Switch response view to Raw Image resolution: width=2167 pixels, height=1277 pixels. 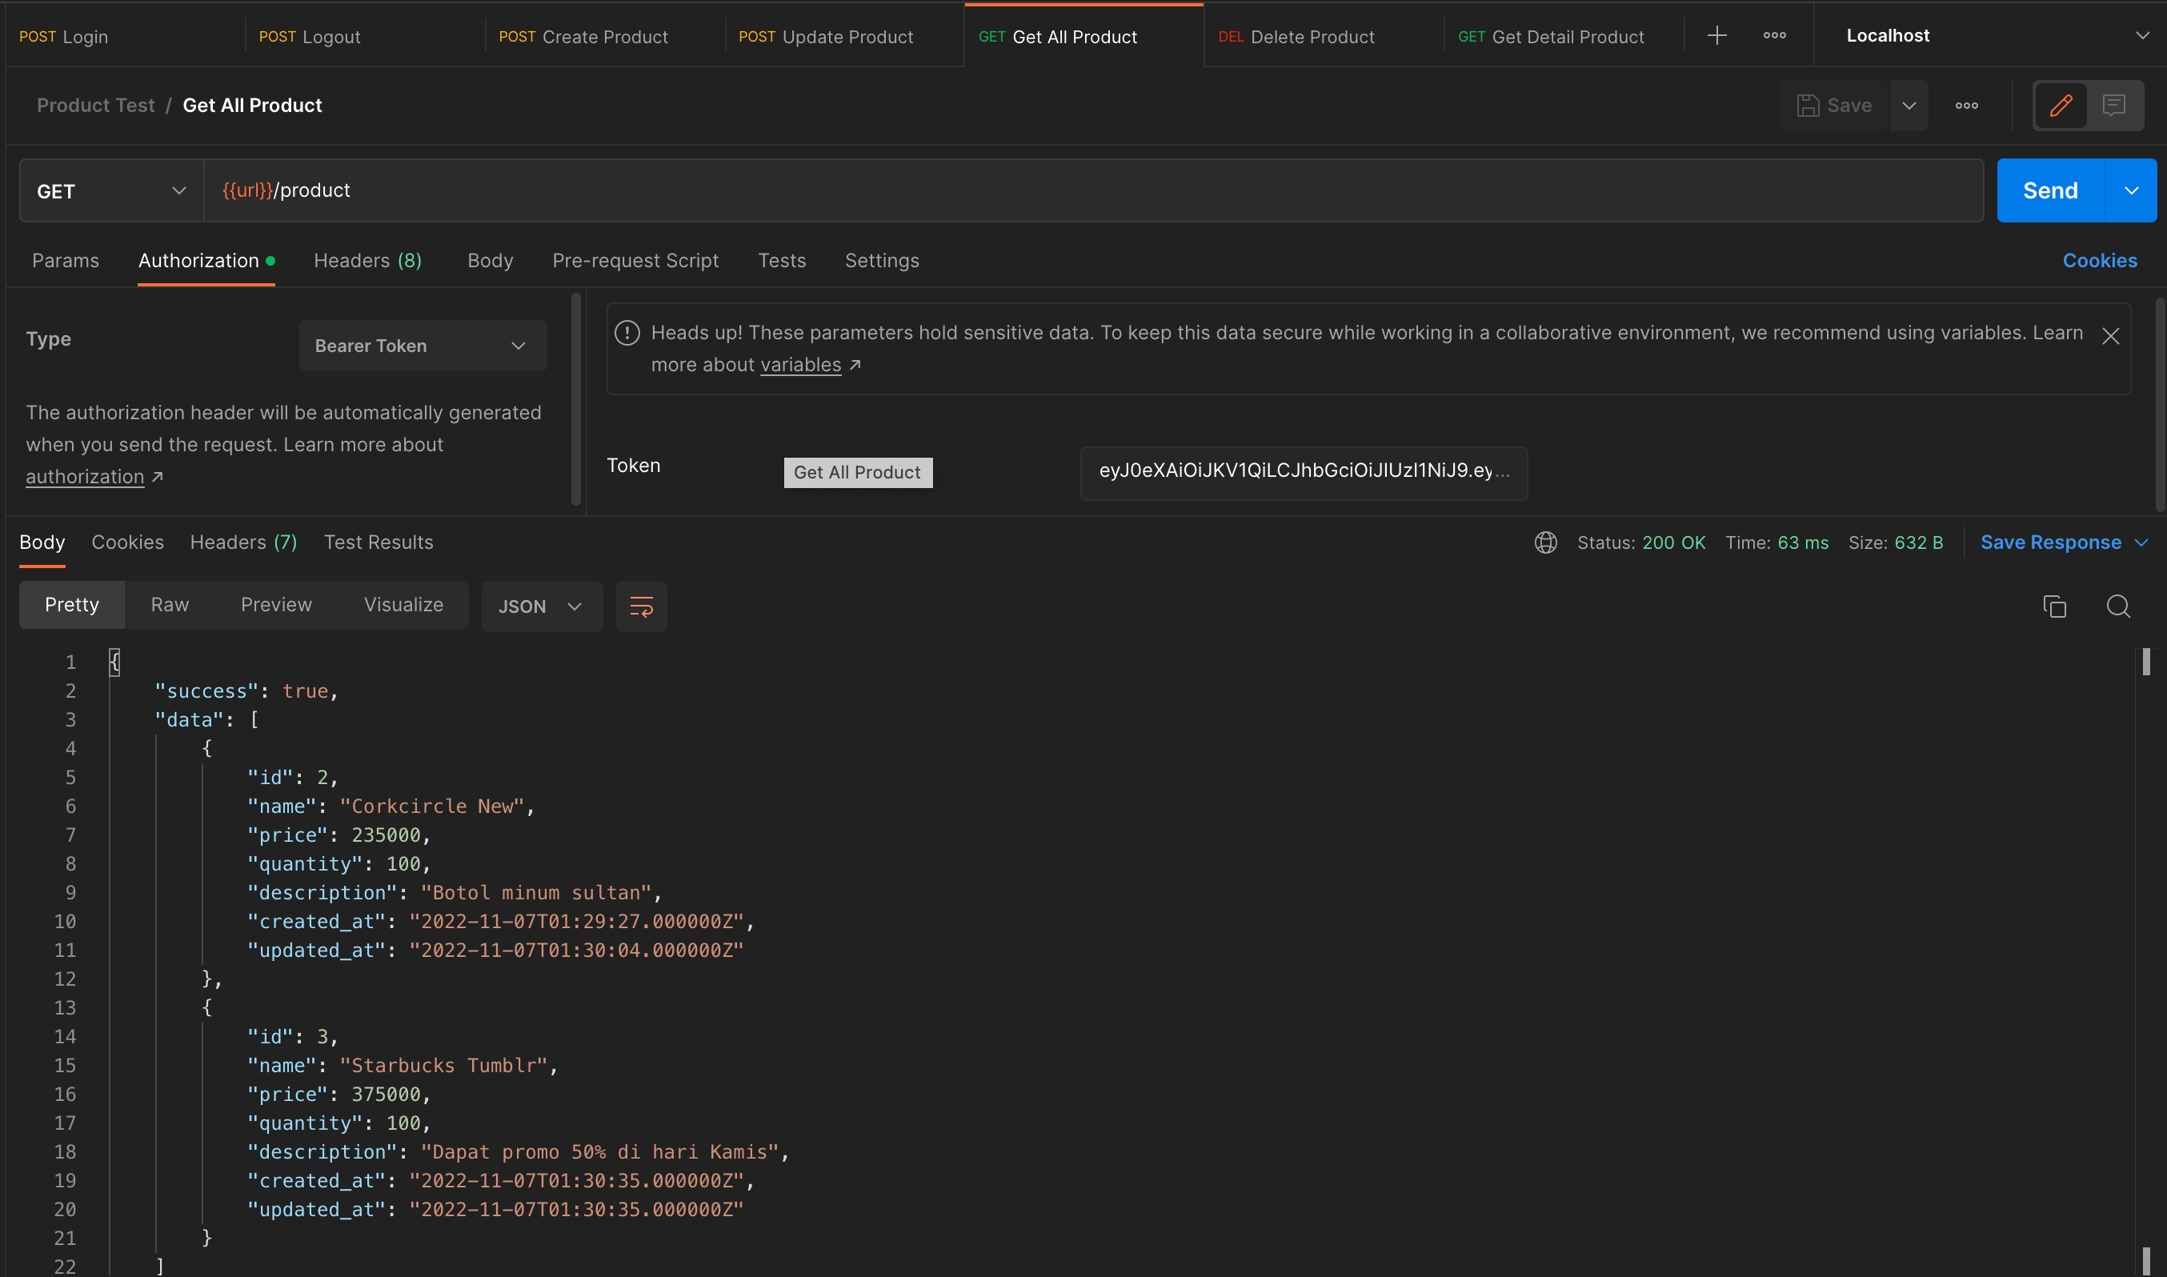pyautogui.click(x=170, y=605)
